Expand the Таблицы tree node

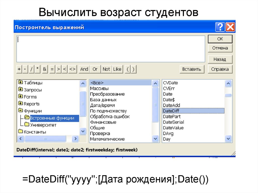point(20,83)
